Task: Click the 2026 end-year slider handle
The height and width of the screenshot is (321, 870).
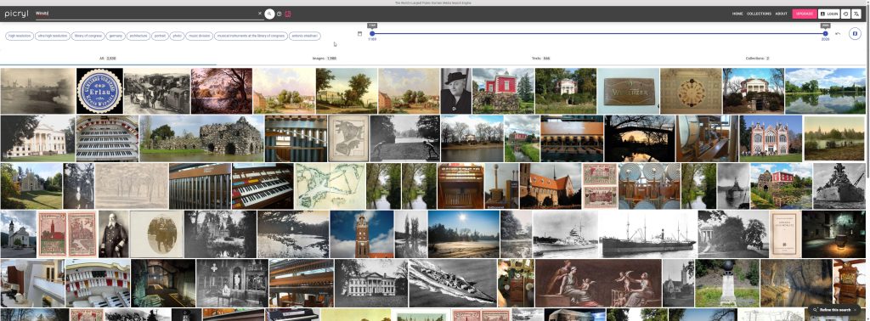Action: [826, 34]
